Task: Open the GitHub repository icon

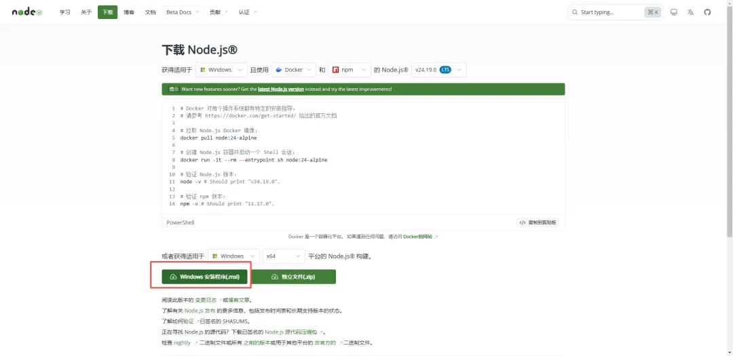Action: [707, 12]
